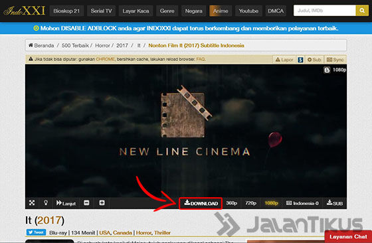This screenshot has width=372, height=243.
Task: Download subtitle with SUB button
Action: [x=335, y=203]
